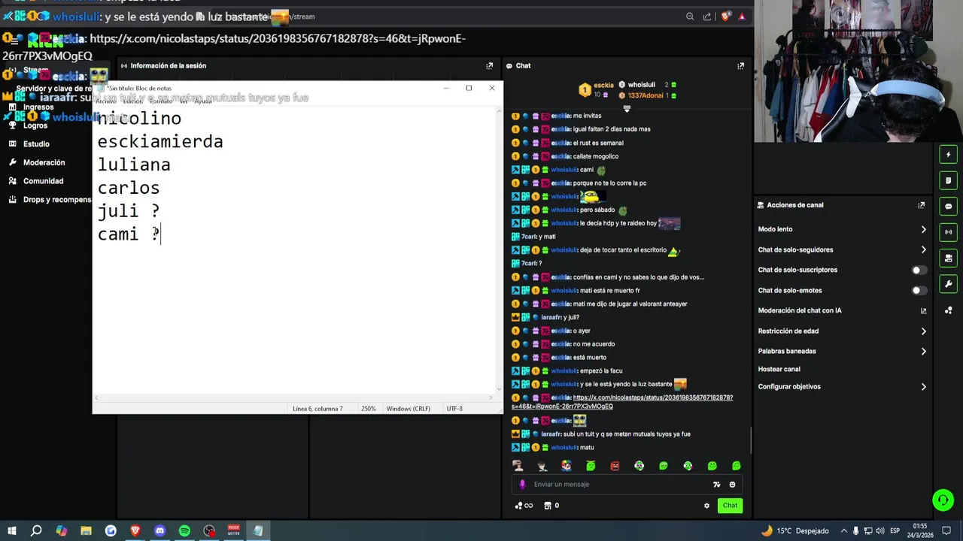Pop out the Acciones de canal panel
The image size is (963, 541).
point(921,205)
